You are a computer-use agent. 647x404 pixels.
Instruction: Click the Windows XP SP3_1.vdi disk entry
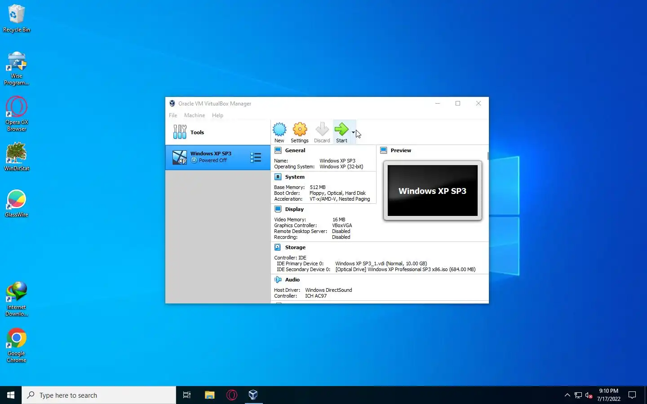[381, 263]
